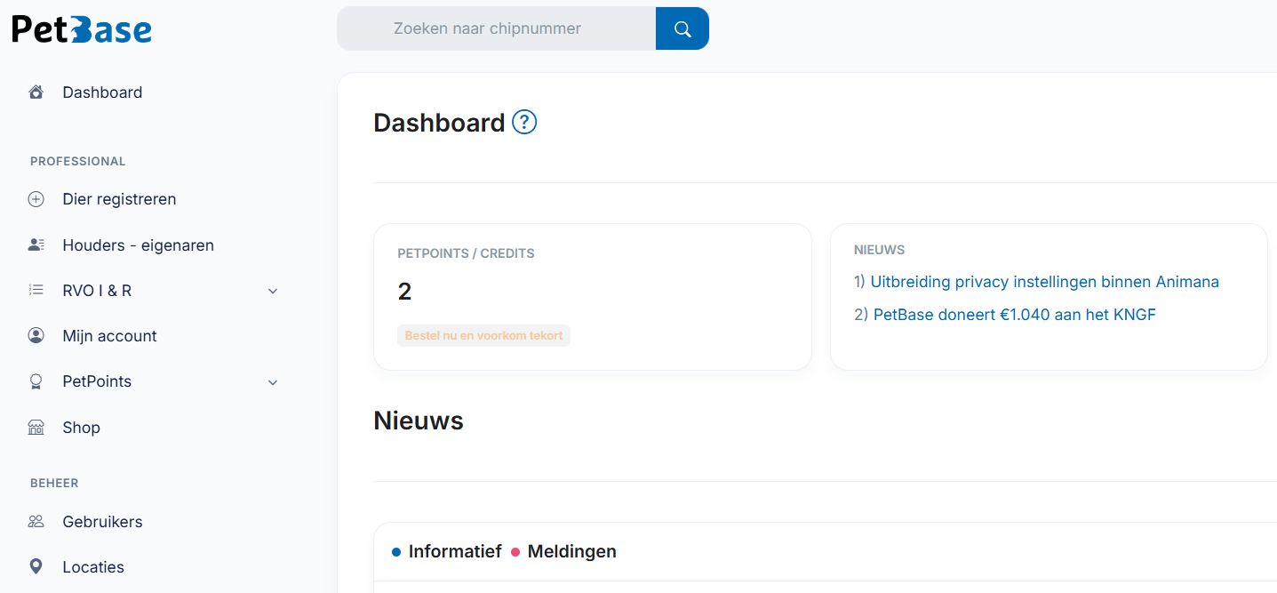This screenshot has height=593, width=1277.
Task: Open the Animana privacy instellingen news article
Action: pos(1044,281)
